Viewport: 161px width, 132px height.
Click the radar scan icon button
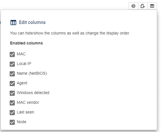(x=133, y=6)
